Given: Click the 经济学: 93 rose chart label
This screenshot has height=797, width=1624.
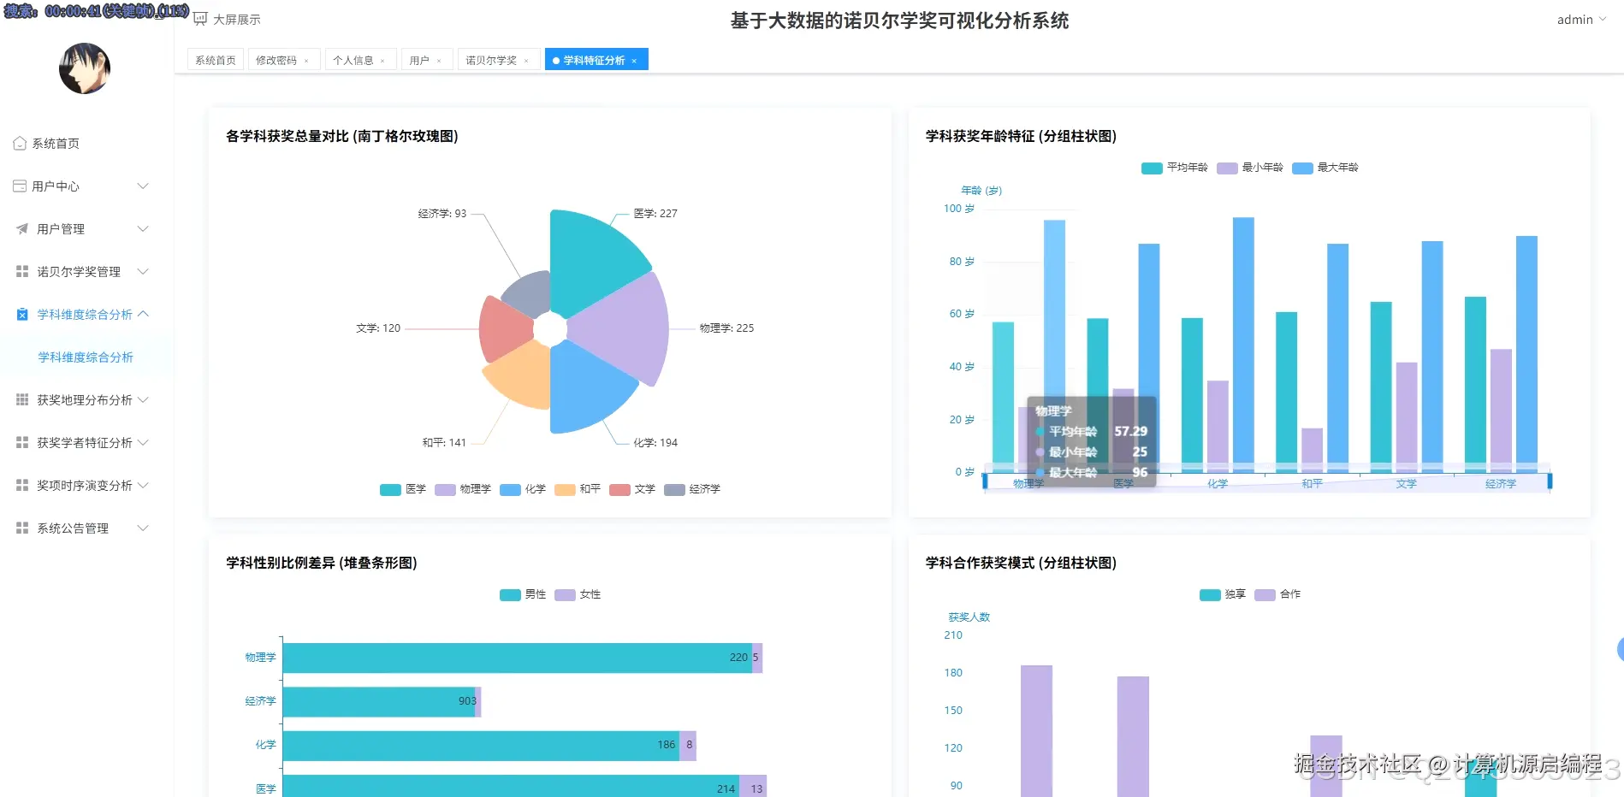Looking at the screenshot, I should 442,214.
